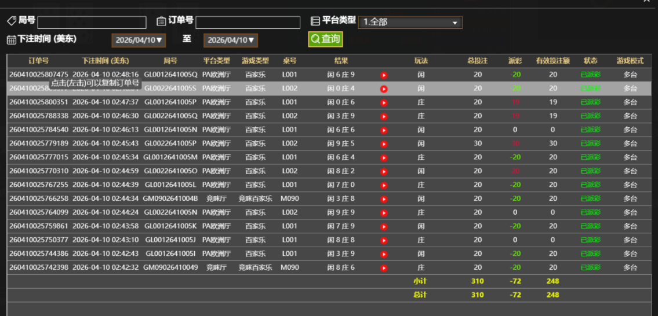Play video replay for order 260410025770310
The width and height of the screenshot is (658, 316).
click(x=384, y=172)
